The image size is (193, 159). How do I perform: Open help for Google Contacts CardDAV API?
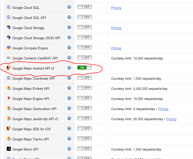69,57
